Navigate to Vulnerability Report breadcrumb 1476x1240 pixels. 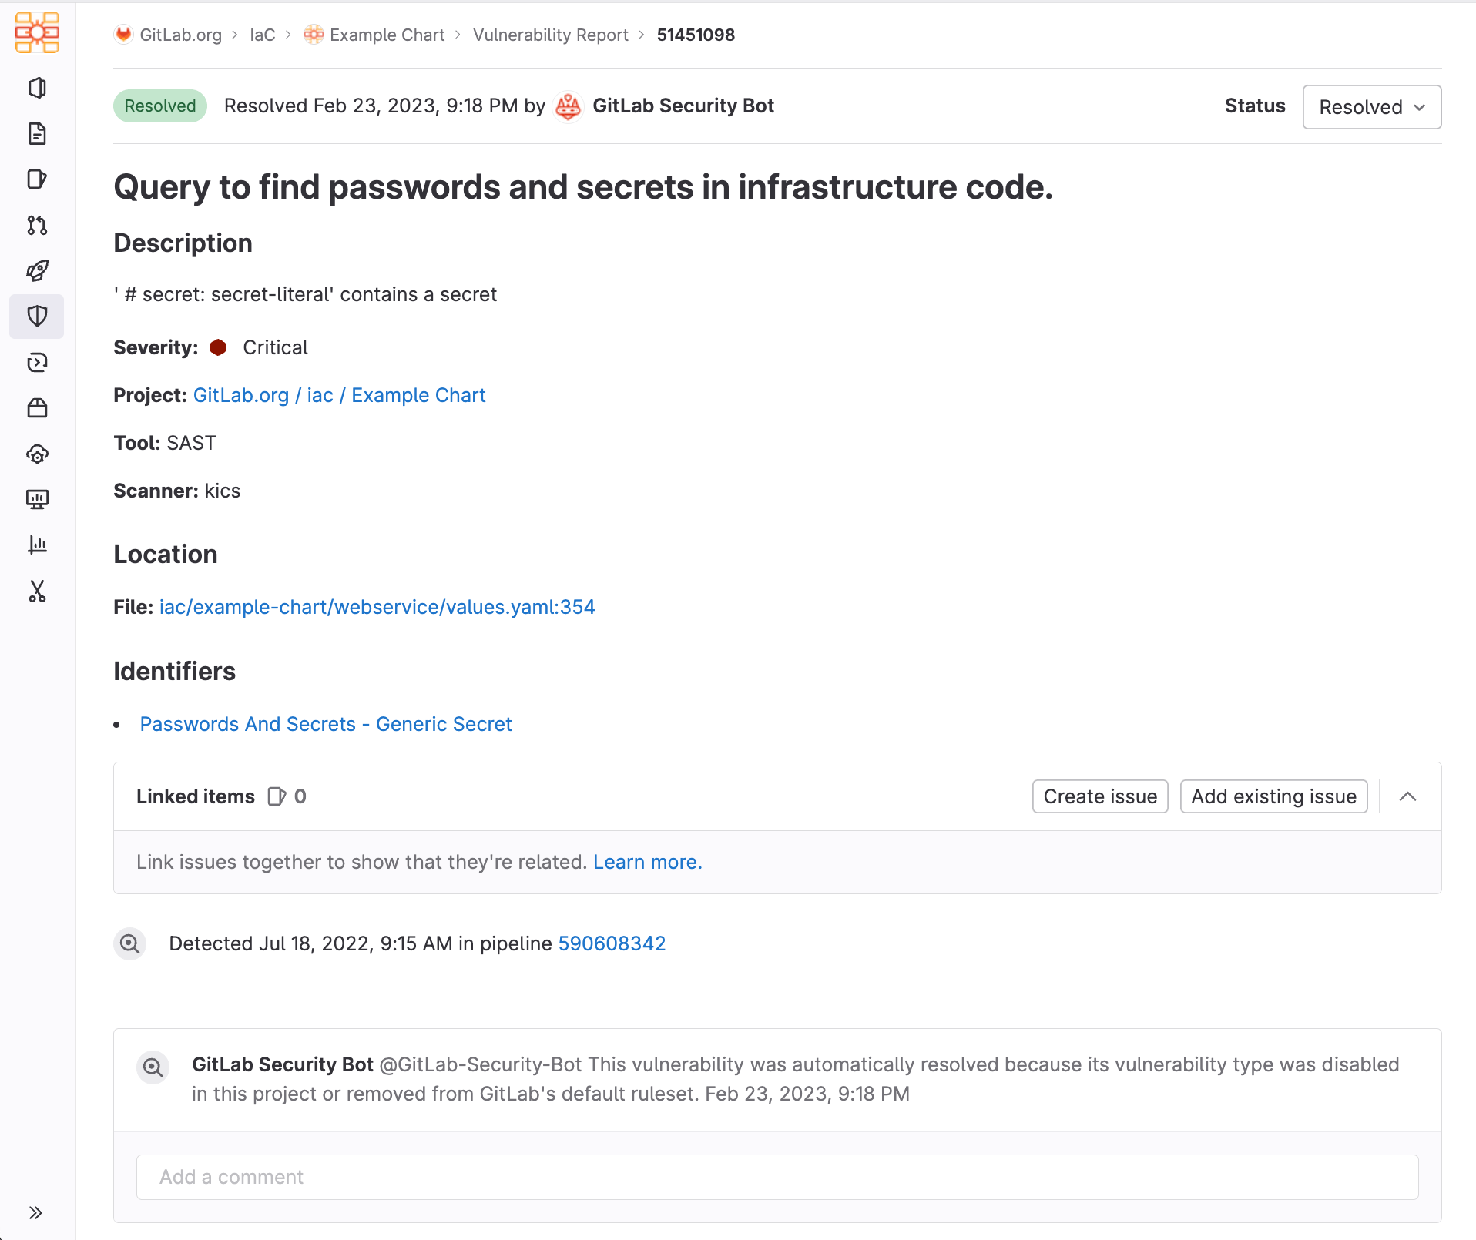[551, 35]
